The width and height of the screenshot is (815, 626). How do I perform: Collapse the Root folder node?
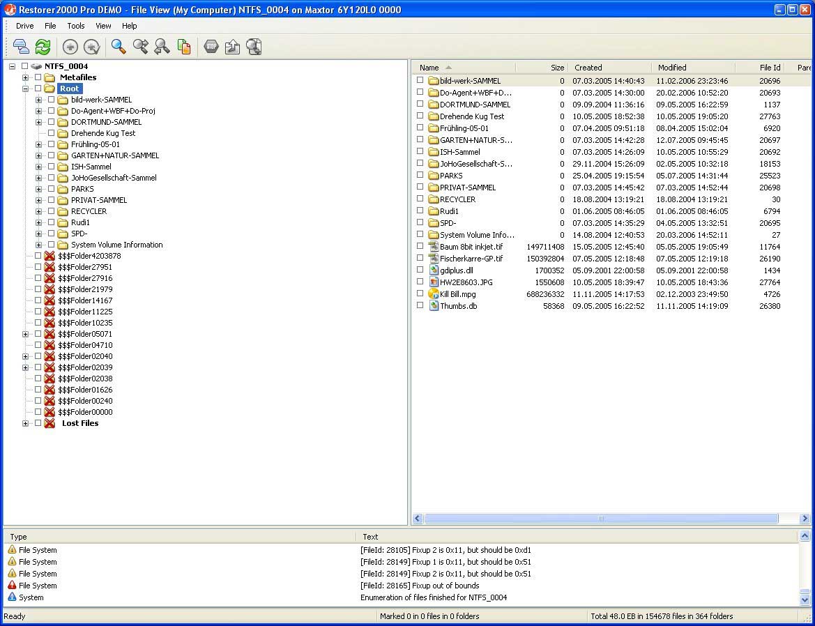(25, 89)
